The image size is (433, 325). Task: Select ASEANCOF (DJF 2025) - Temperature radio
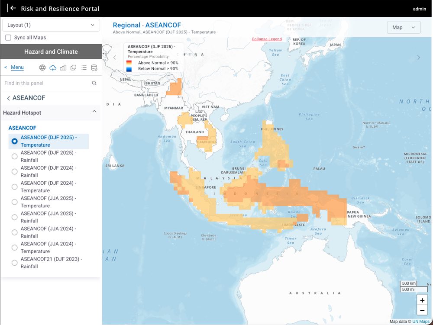point(15,141)
